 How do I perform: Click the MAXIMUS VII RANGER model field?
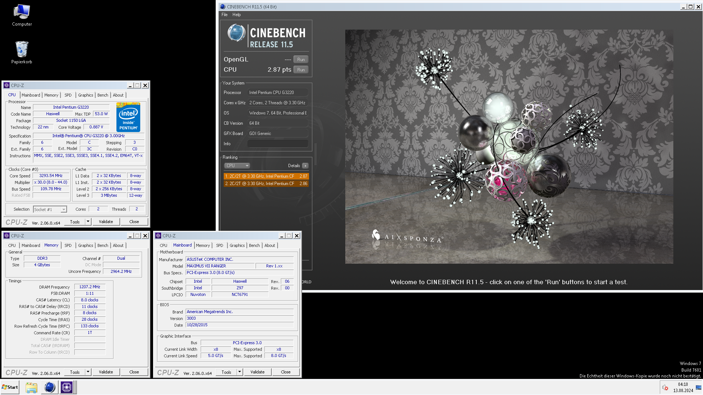tap(220, 266)
